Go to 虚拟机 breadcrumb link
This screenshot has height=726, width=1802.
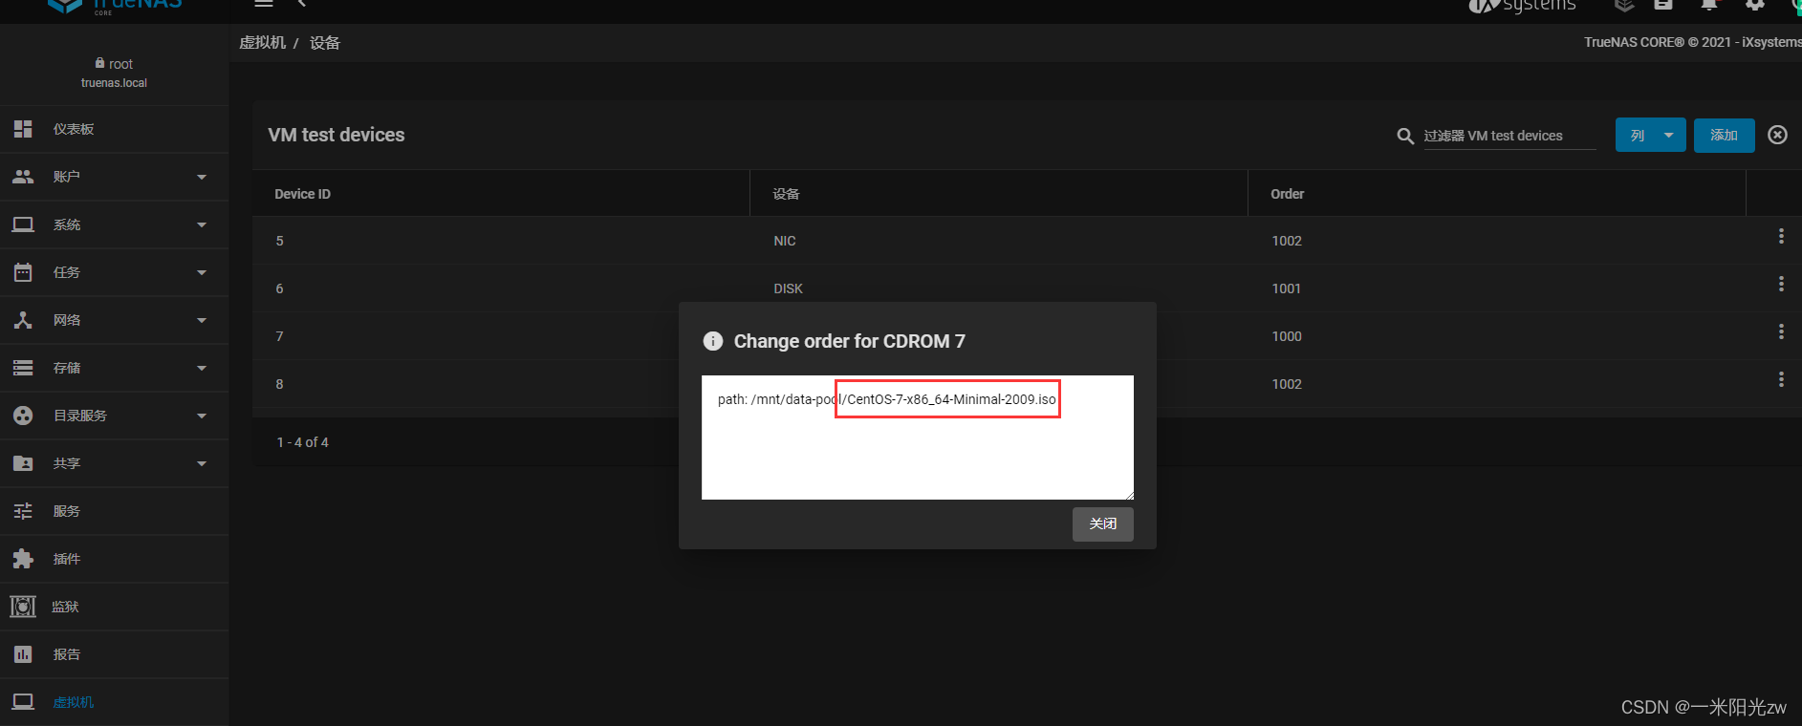(262, 43)
